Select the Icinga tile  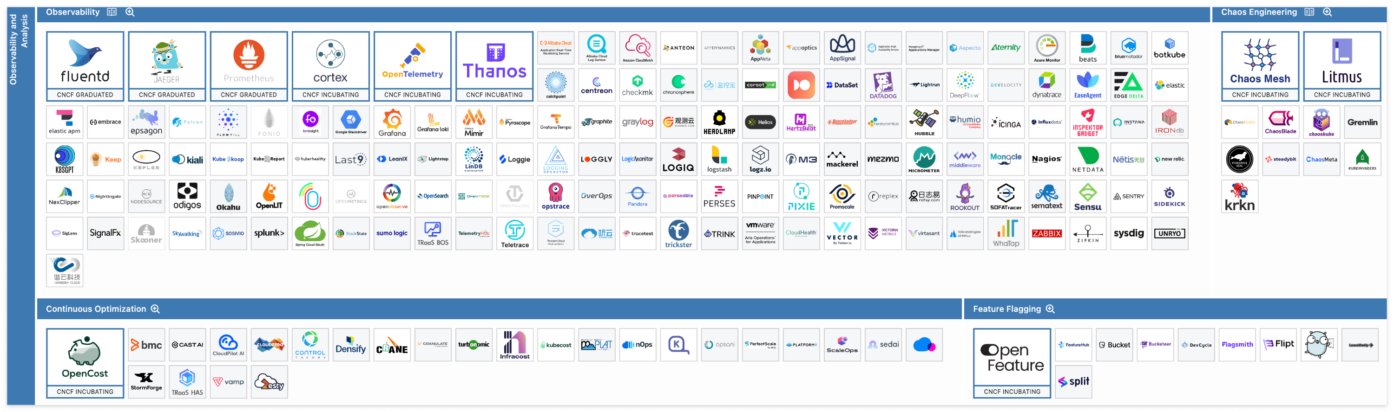pyautogui.click(x=1006, y=122)
